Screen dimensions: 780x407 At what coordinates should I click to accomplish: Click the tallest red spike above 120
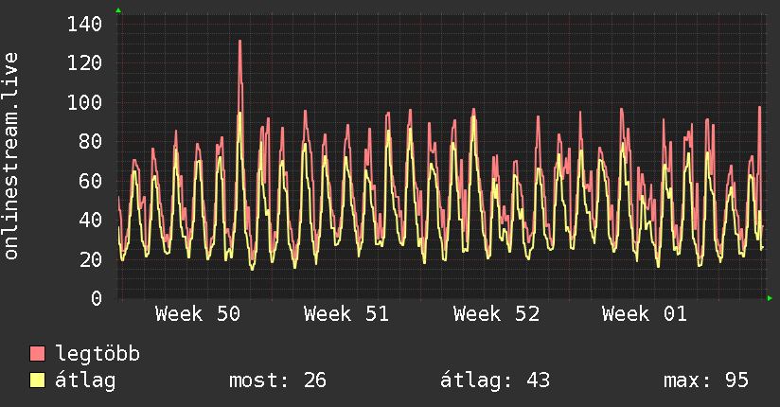click(x=240, y=44)
